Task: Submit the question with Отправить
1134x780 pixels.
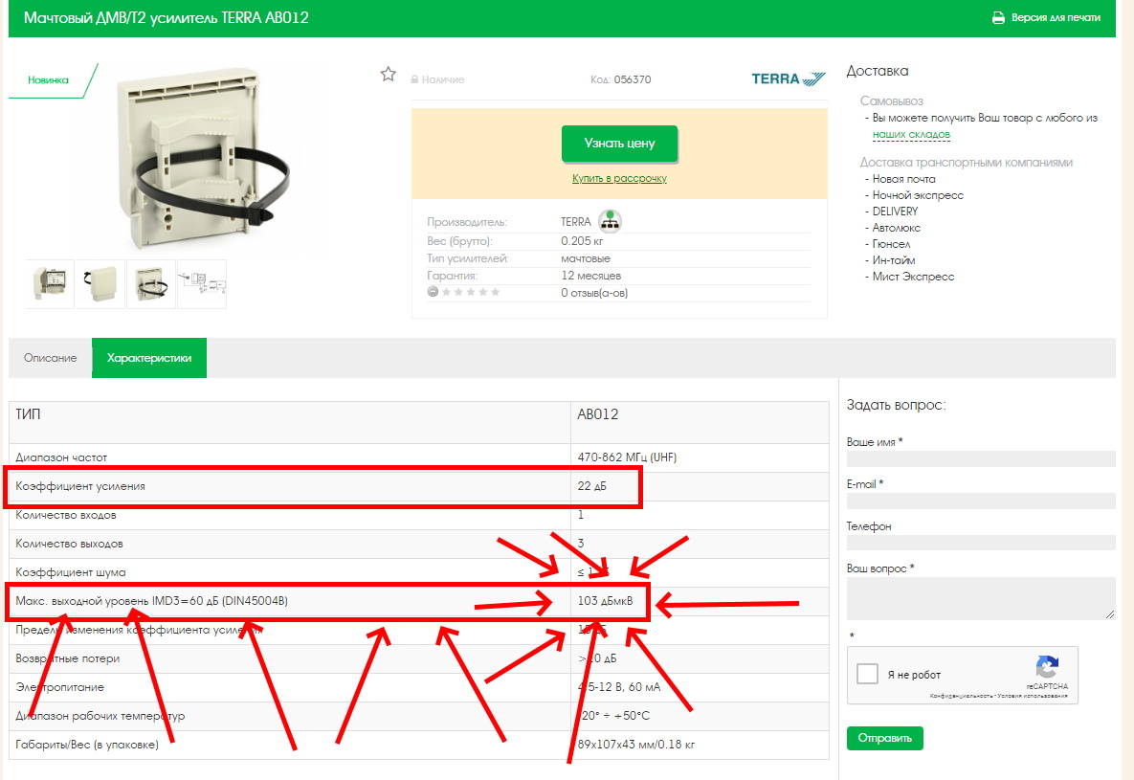Action: click(x=884, y=738)
